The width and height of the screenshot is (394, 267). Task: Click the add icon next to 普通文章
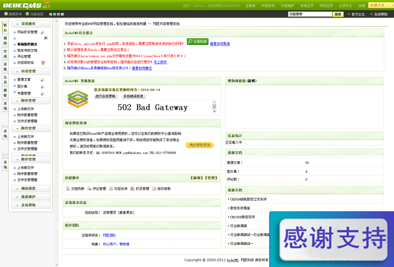click(x=42, y=79)
